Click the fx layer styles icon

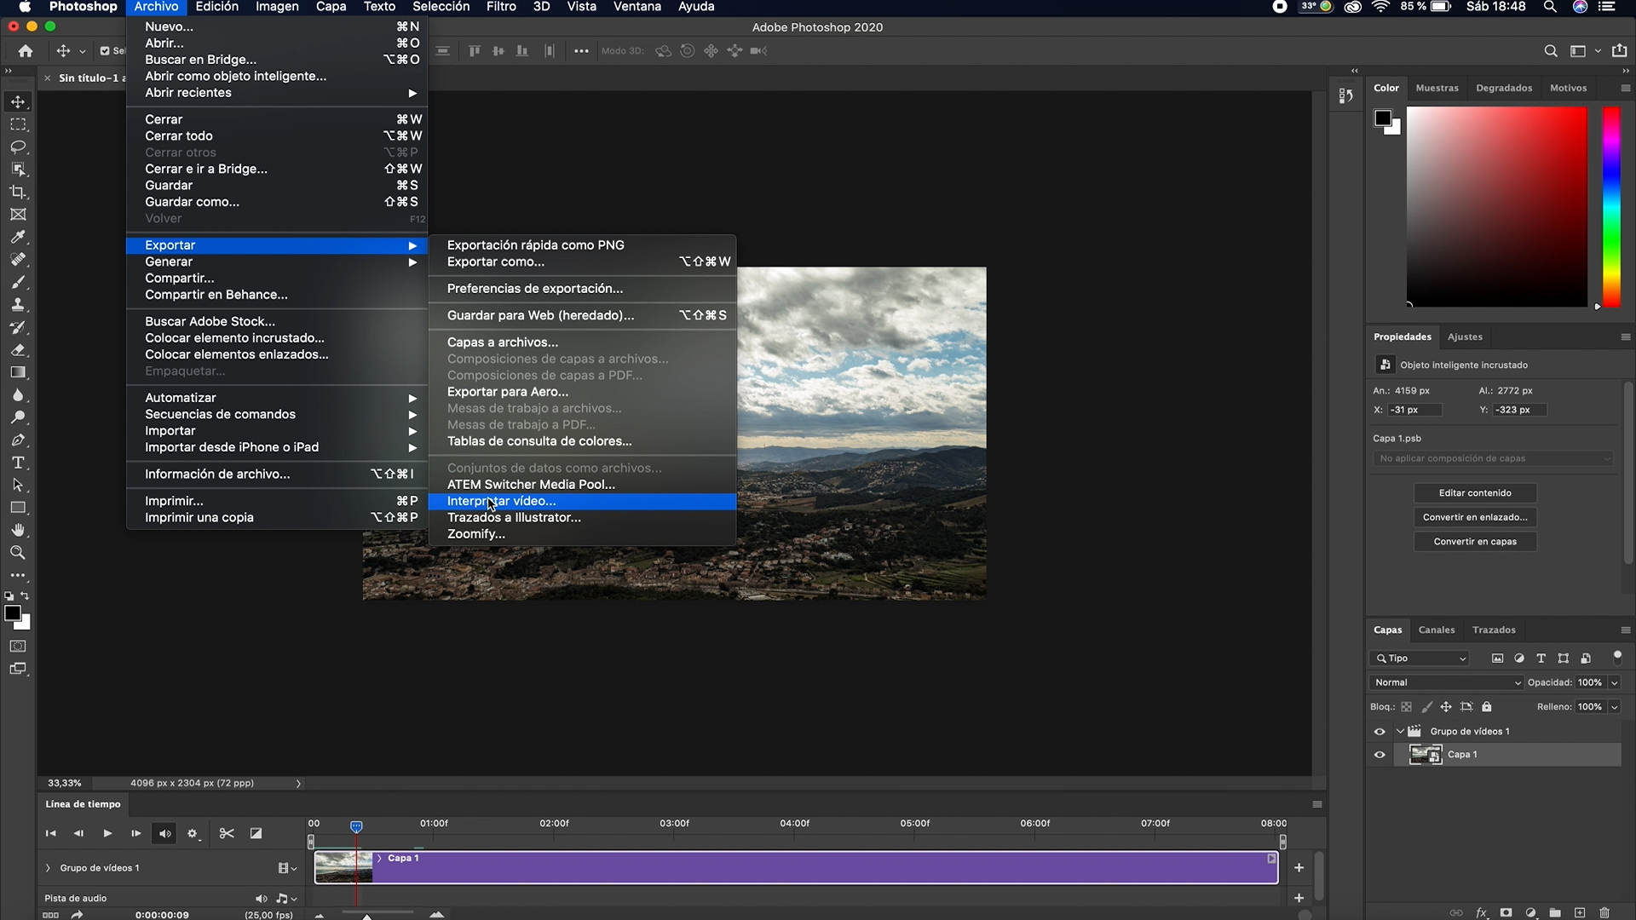[x=1481, y=912]
